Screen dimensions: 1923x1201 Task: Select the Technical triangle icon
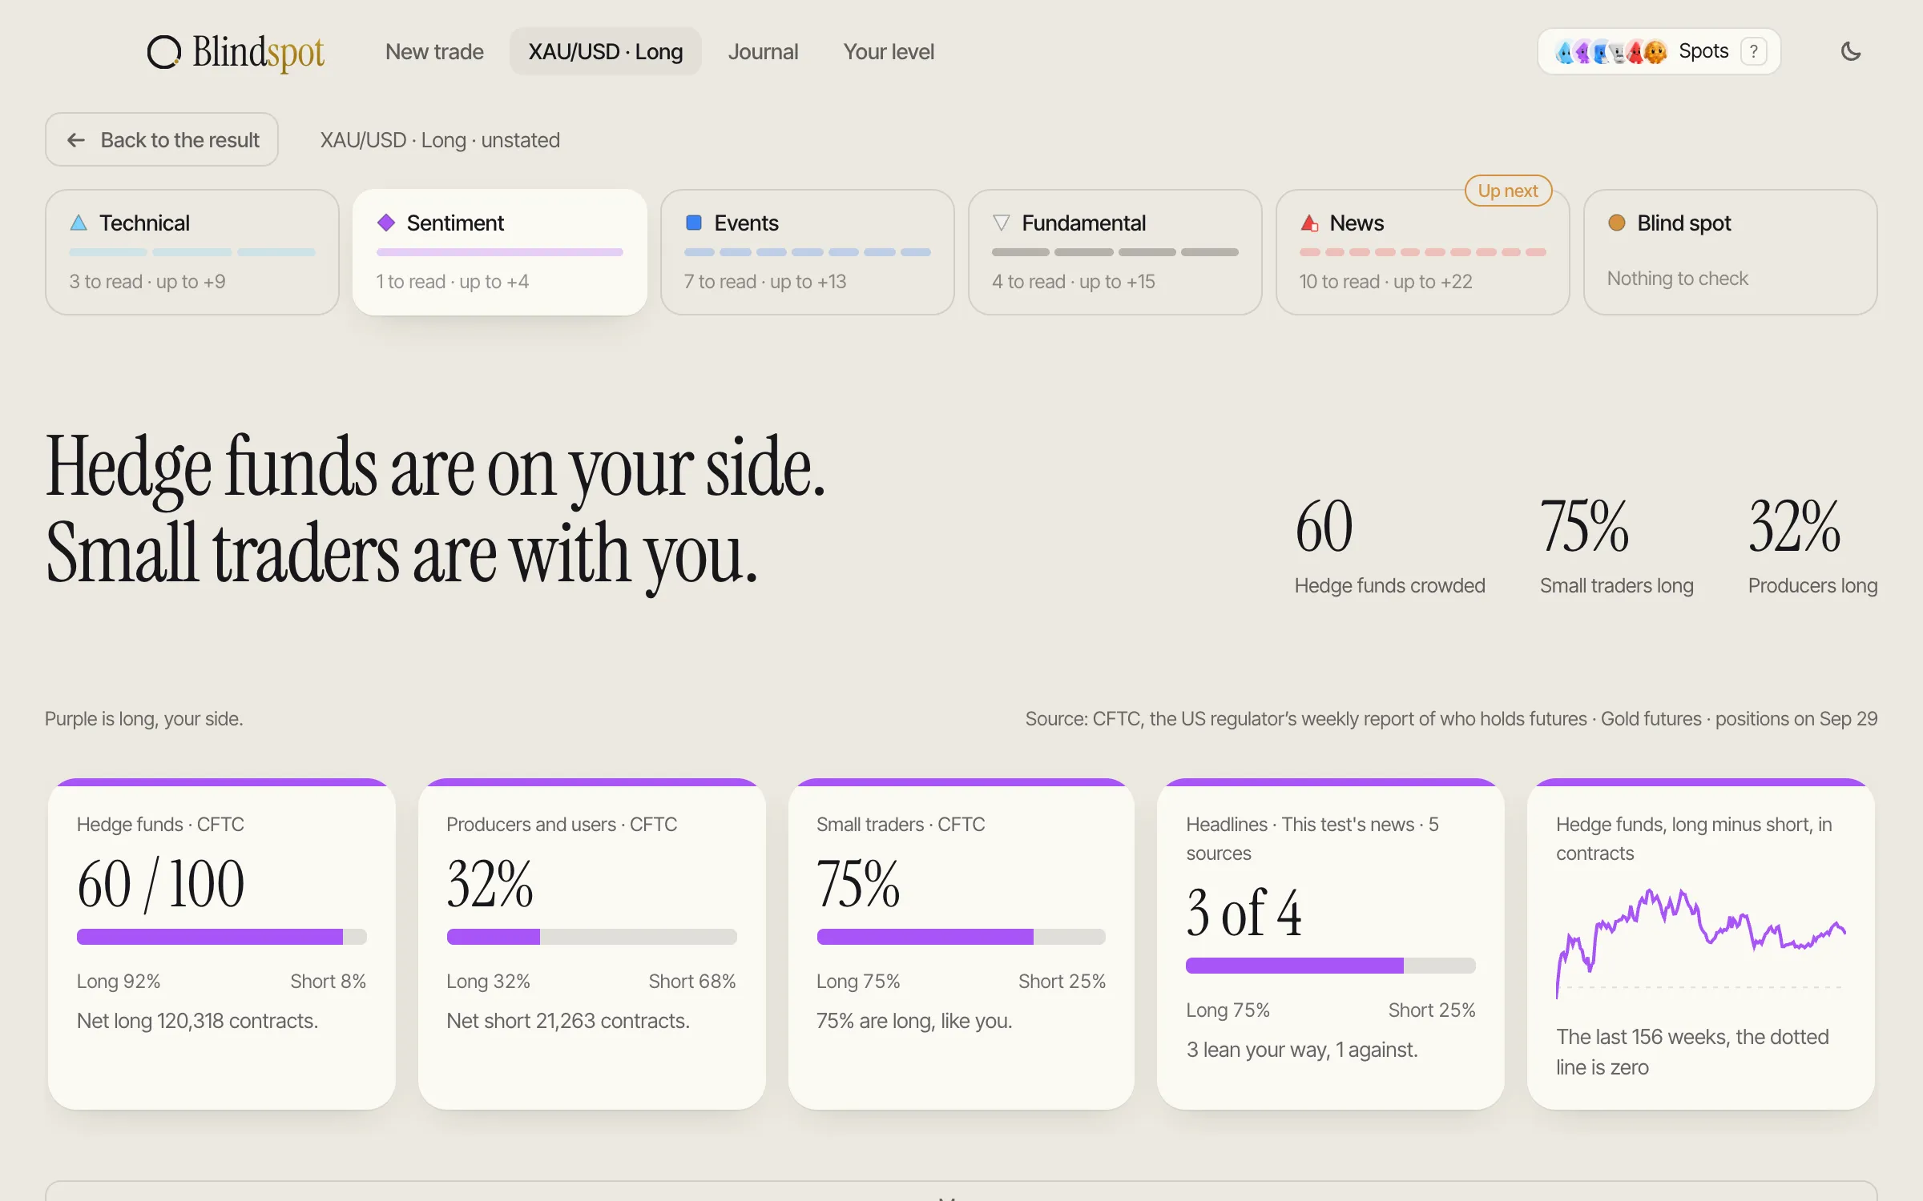click(79, 223)
